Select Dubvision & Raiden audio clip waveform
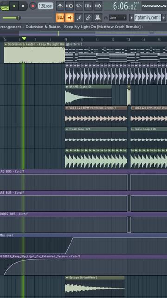 (34, 55)
